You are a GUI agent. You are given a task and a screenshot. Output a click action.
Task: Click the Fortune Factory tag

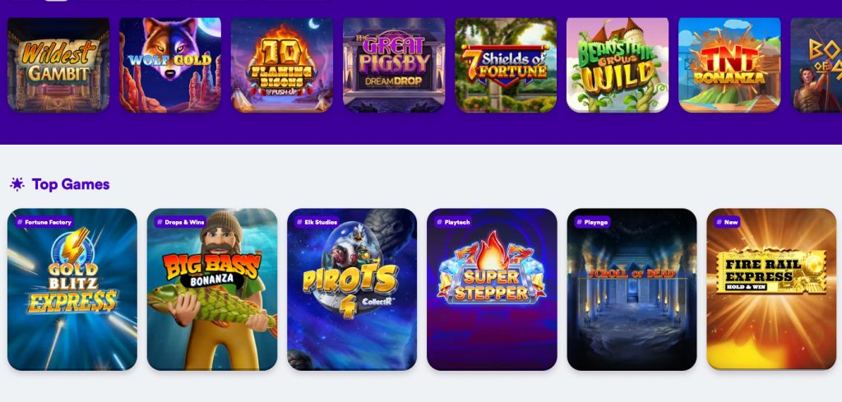click(x=44, y=222)
